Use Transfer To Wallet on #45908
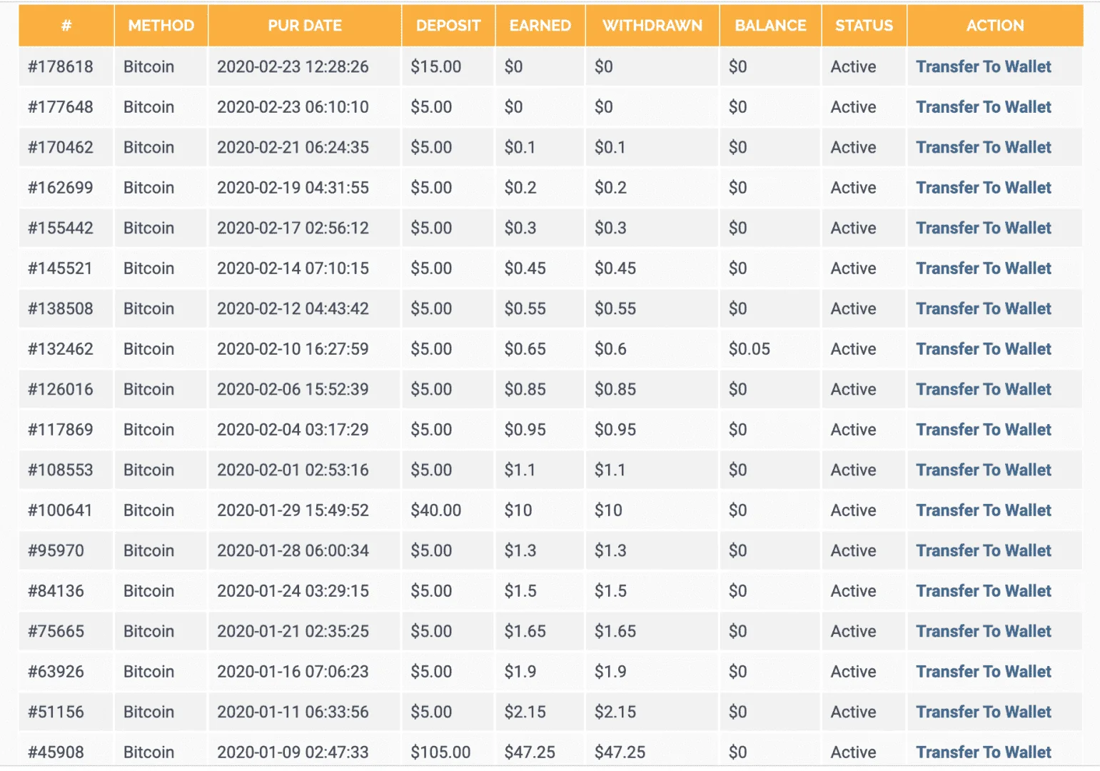 983,752
